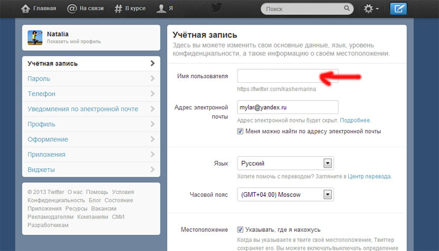Select the Учётная запись settings tab
This screenshot has height=251, width=439.
click(91, 64)
